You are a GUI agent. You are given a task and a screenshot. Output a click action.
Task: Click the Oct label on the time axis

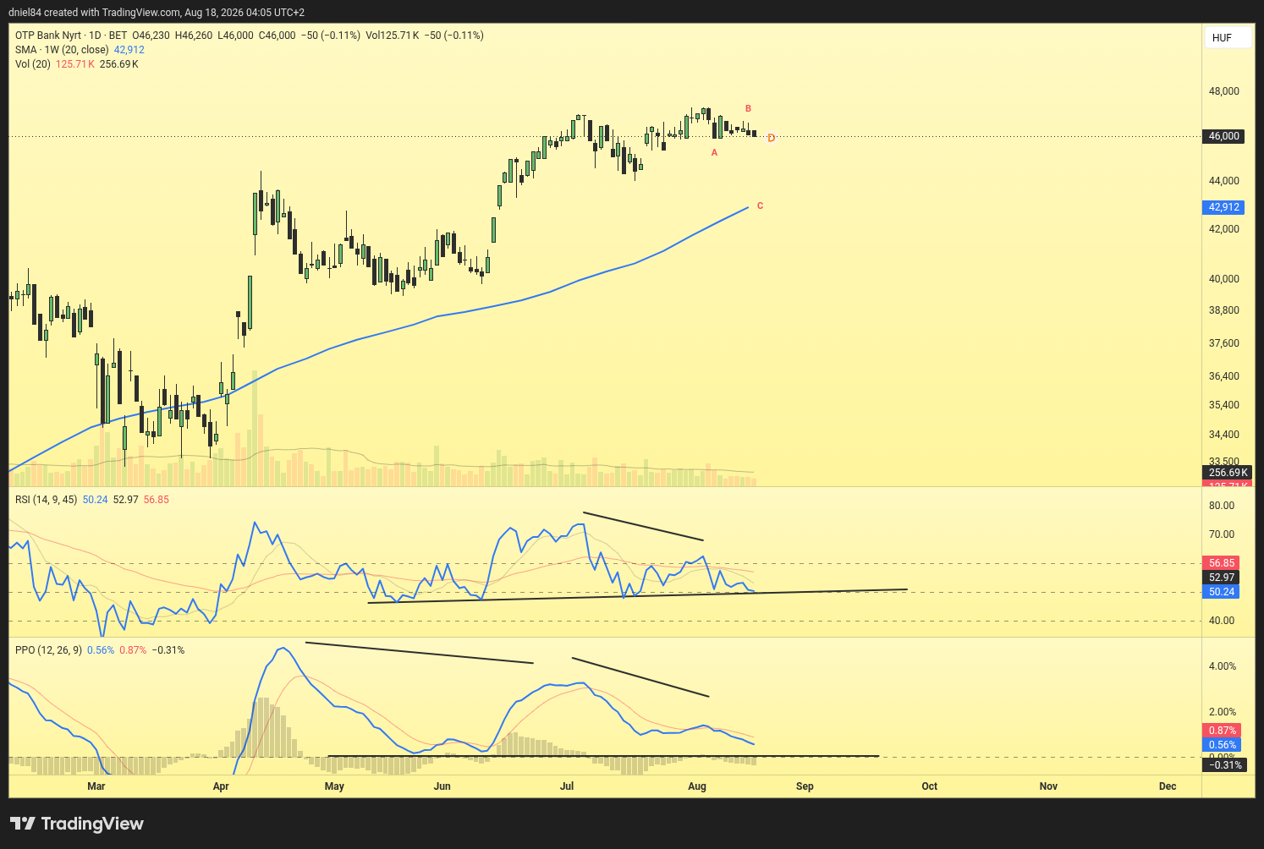930,786
